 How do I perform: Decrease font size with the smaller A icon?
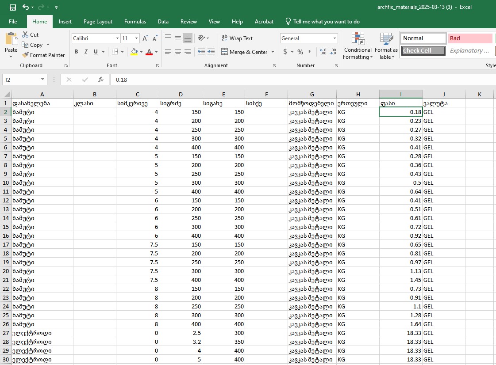coord(155,38)
